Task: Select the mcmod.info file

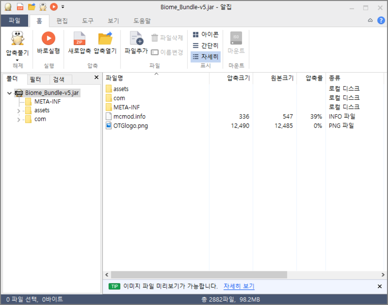Action: [129, 117]
